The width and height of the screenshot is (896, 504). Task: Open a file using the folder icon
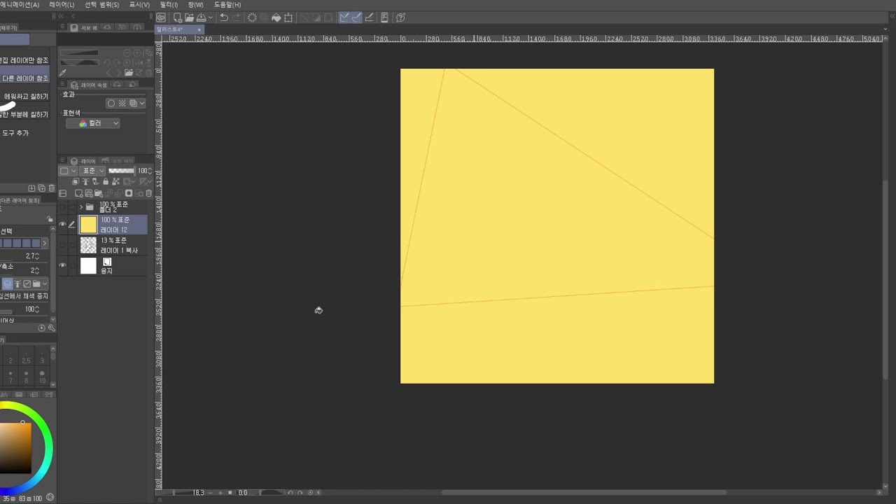[x=190, y=17]
